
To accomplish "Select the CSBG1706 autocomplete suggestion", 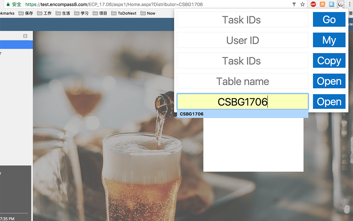I will tap(243, 114).
